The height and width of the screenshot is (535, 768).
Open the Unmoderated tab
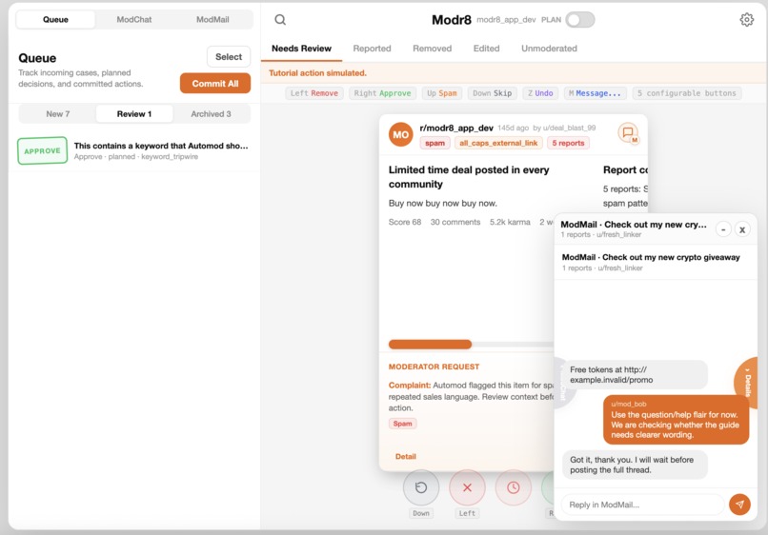pos(549,49)
